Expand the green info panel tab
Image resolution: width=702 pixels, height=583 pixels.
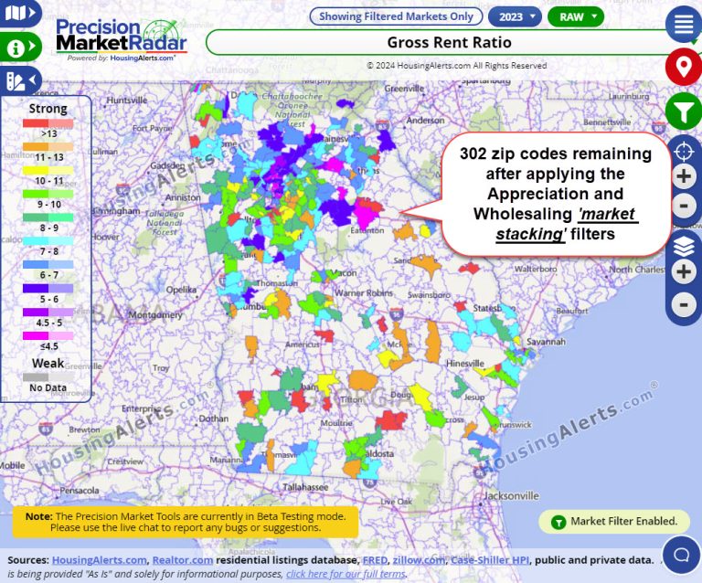[x=20, y=48]
